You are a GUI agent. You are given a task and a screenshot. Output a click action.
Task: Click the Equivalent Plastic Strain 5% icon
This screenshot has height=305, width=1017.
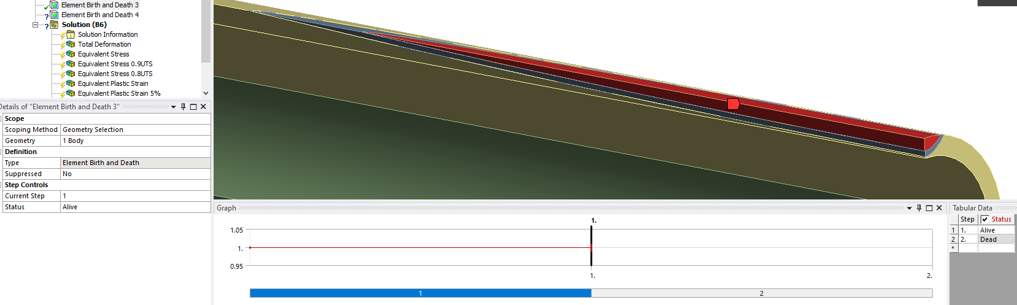71,93
